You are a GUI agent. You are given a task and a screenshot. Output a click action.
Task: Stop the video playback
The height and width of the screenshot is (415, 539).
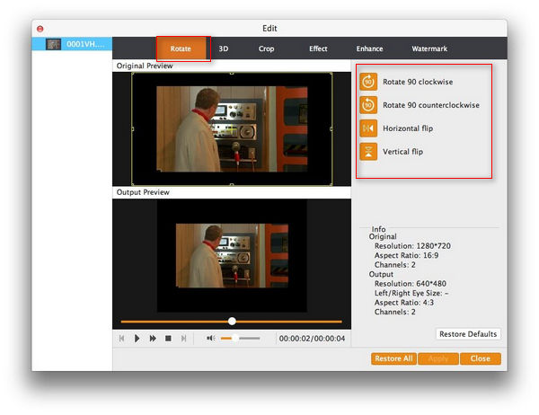click(x=168, y=339)
